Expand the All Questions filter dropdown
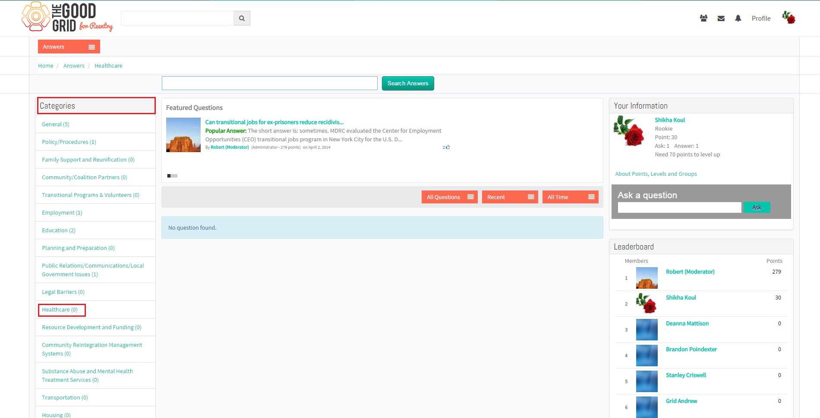This screenshot has height=418, width=820. click(449, 197)
